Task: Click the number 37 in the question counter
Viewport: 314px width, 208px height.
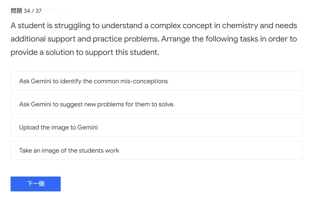Action: click(38, 11)
